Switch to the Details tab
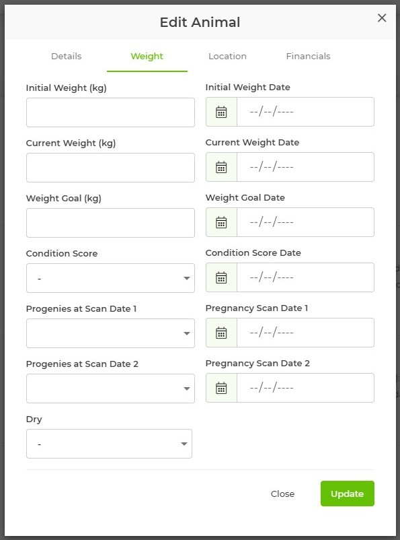The height and width of the screenshot is (540, 400). pyautogui.click(x=67, y=56)
